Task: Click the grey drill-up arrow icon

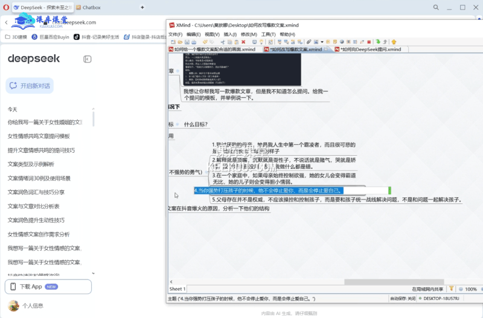Action: [x=385, y=42]
